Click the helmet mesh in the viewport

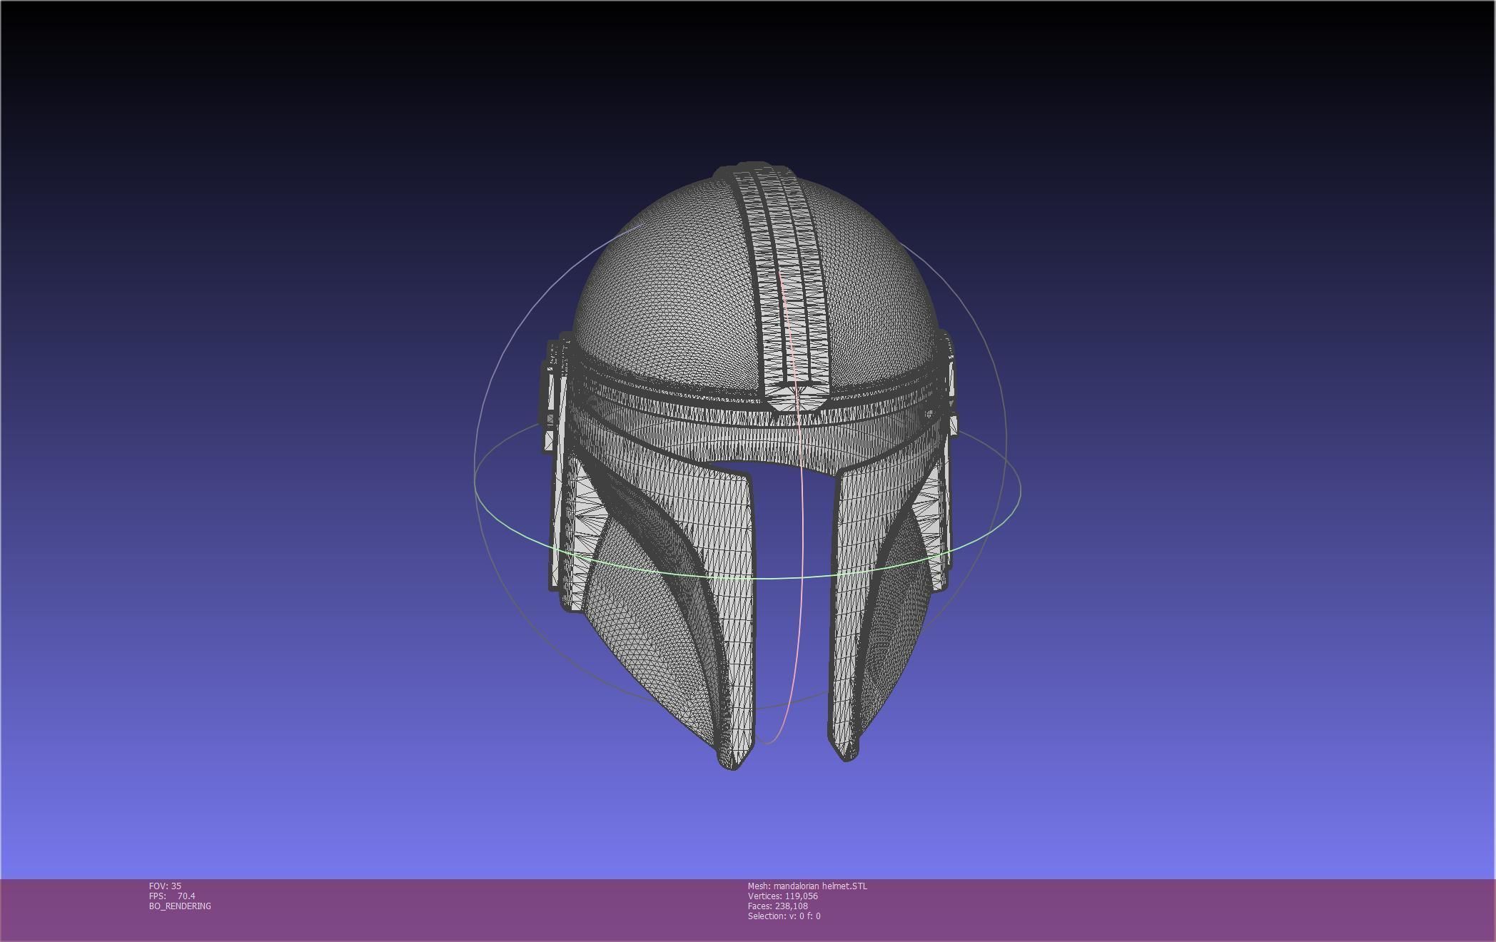749,467
